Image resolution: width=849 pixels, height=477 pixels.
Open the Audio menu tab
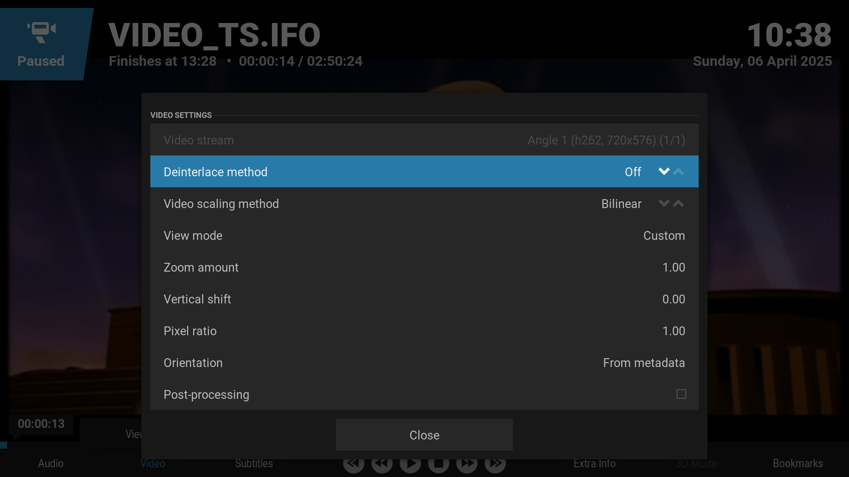[50, 463]
